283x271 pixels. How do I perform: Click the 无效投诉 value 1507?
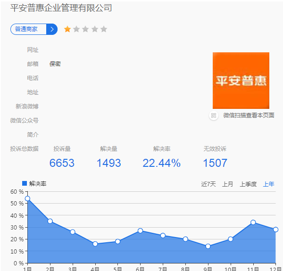215,163
